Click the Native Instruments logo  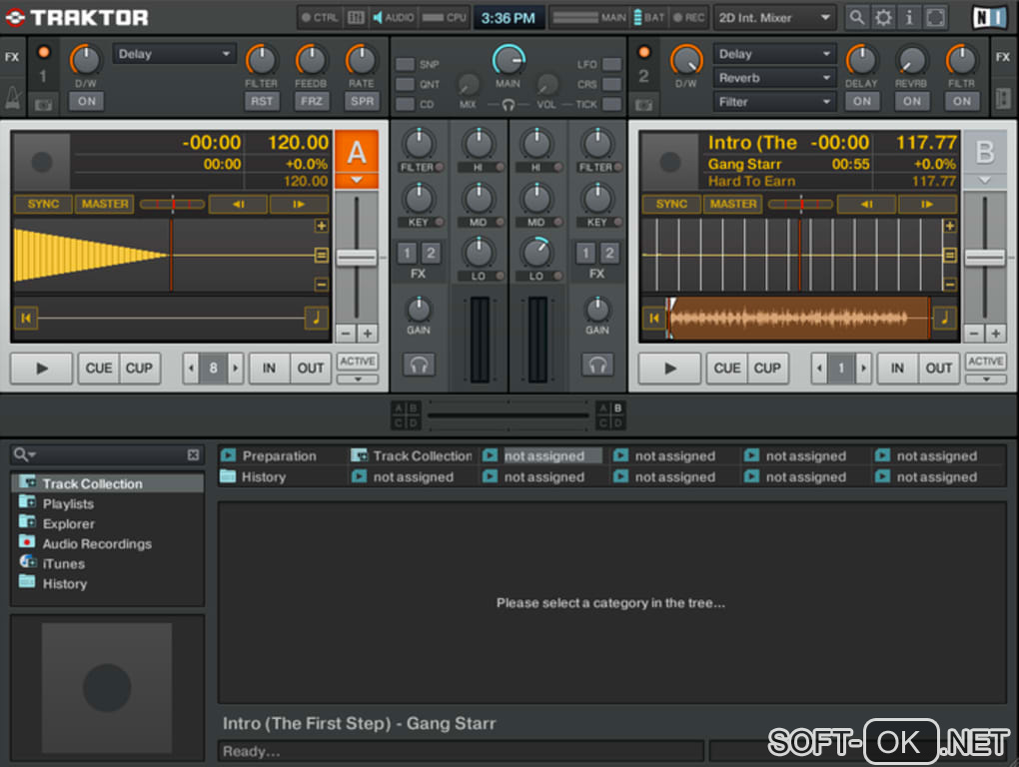989,18
